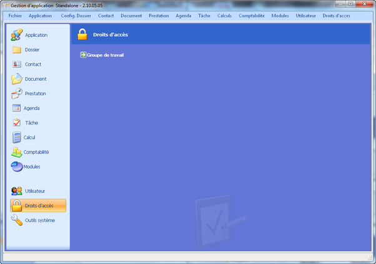376x264 pixels.
Task: Click the Prestation sidebar icon
Action: tap(17, 93)
